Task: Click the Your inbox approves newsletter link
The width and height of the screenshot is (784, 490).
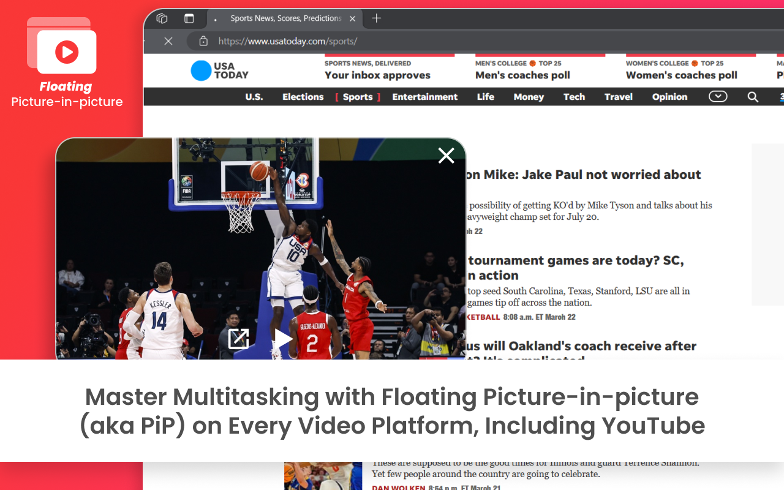Action: point(377,75)
